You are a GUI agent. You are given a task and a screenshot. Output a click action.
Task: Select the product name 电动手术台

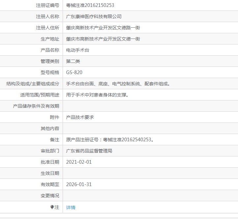[77, 50]
